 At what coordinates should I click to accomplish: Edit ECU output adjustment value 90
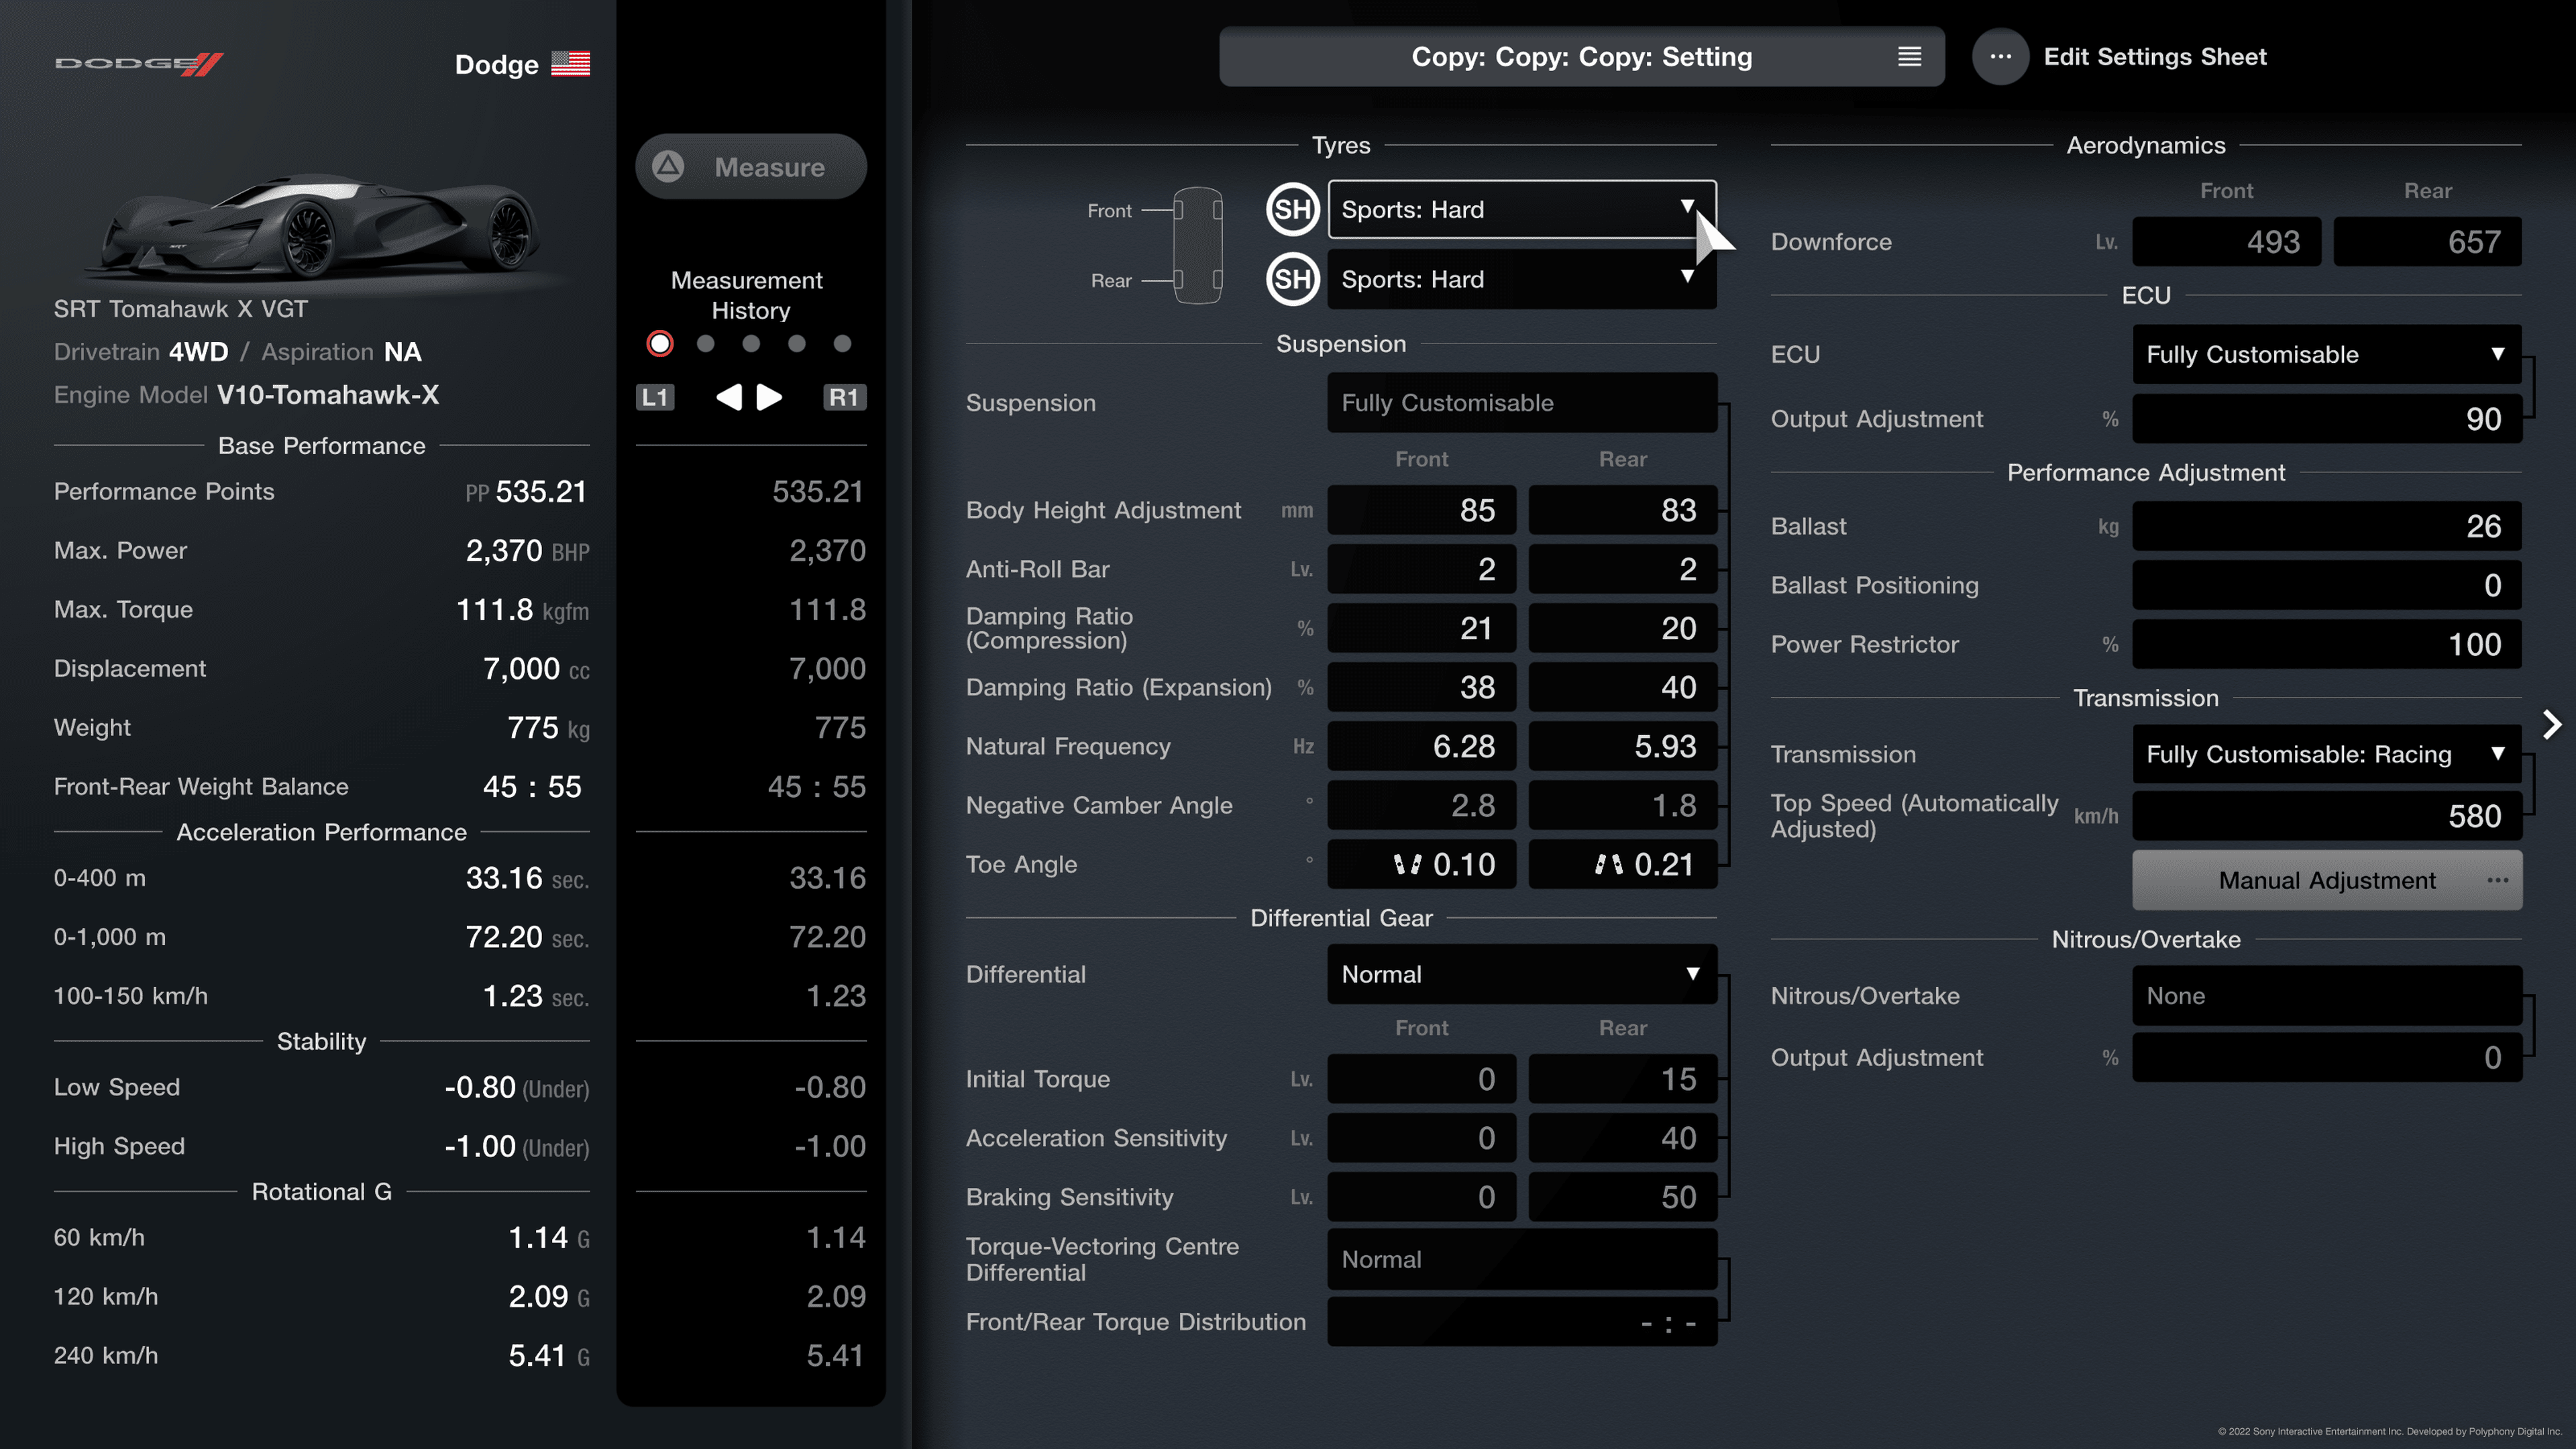[x=2327, y=419]
